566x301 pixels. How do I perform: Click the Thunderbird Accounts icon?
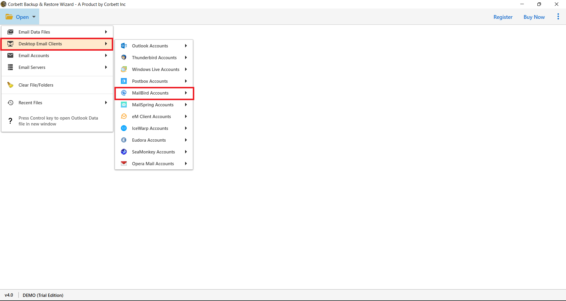[124, 57]
